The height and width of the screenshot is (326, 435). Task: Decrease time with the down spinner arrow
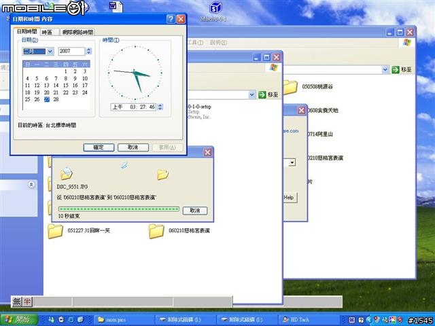160,109
